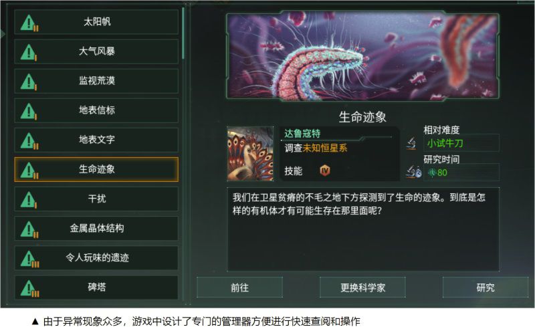535x327 pixels.
Task: Click the warning icon beside 太阳帆
Action: coord(29,23)
